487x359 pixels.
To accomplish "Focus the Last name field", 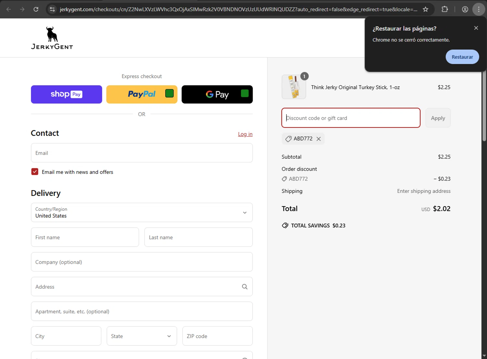I will (x=198, y=237).
